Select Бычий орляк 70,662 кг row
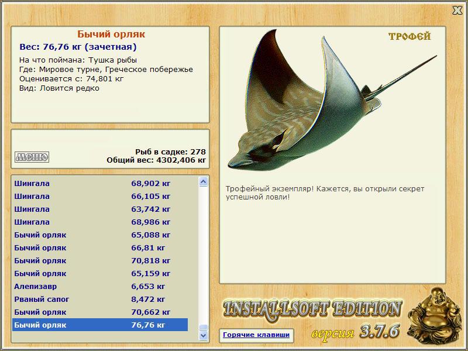This screenshot has height=351, width=468. click(x=100, y=312)
